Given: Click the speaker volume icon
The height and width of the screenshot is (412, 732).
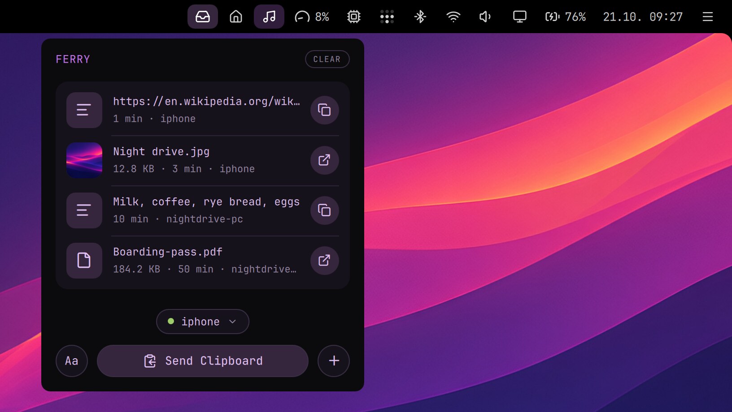Looking at the screenshot, I should coord(486,17).
